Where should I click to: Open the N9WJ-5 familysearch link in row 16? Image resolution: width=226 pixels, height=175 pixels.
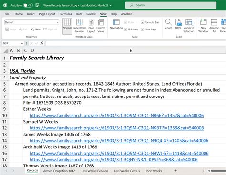click(119, 153)
